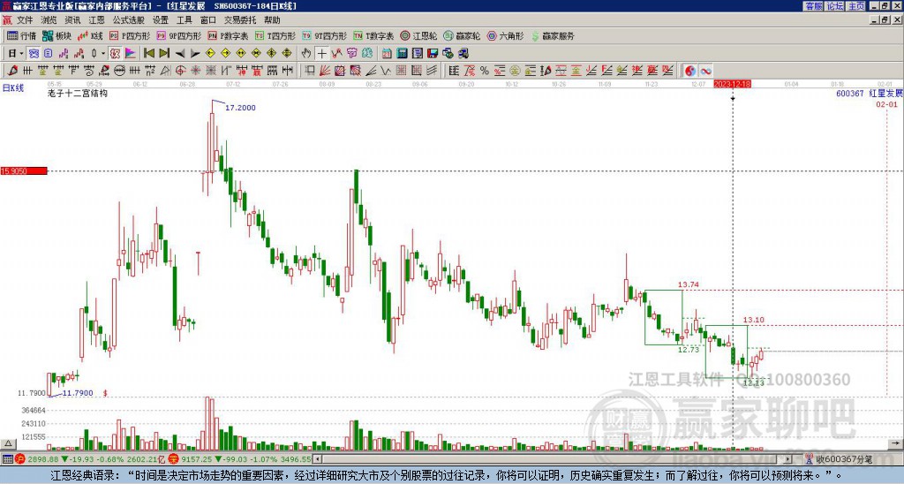The width and height of the screenshot is (904, 484).
Task: Click the 17.2000 high price label
Action: click(x=240, y=108)
